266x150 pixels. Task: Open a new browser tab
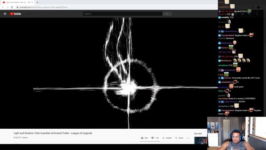pos(37,2)
